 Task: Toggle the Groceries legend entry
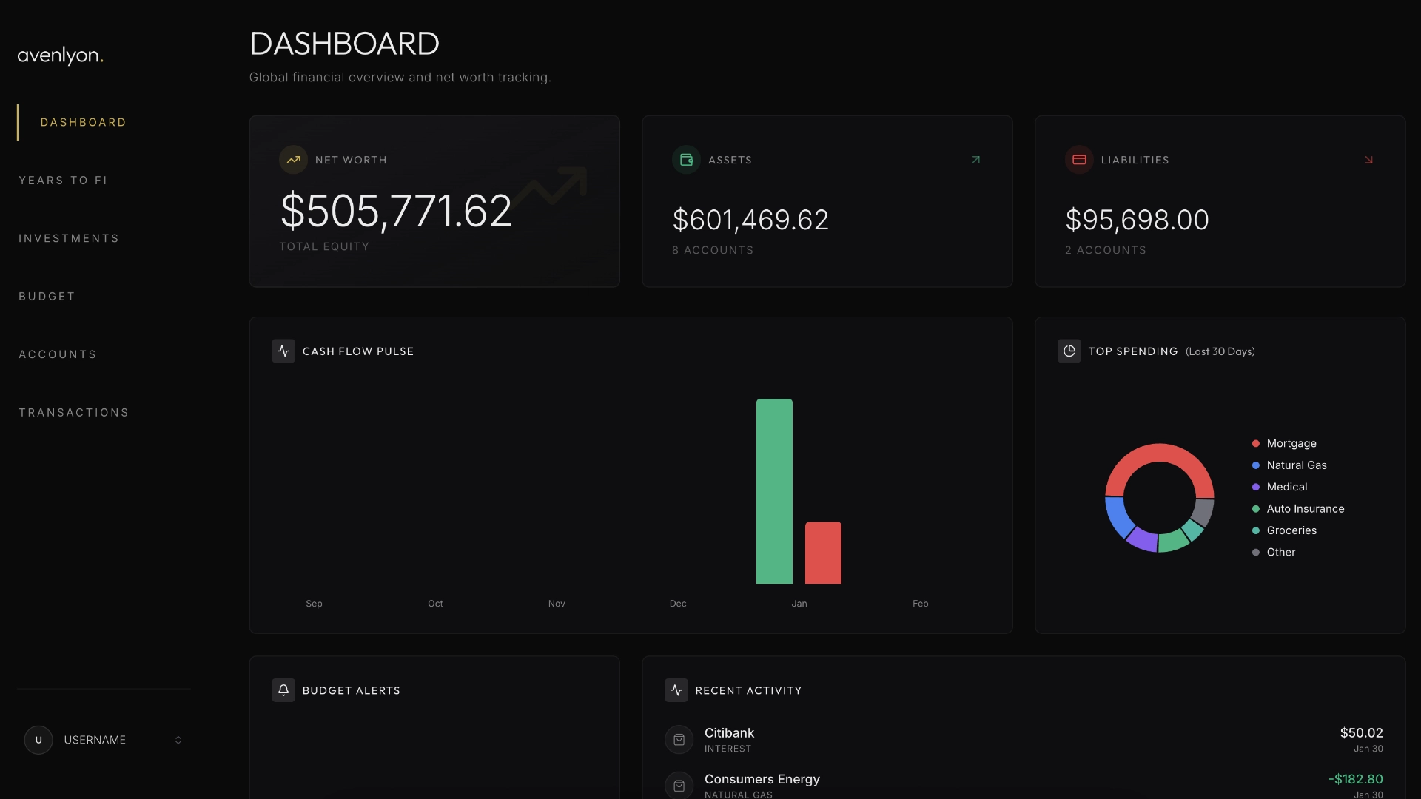(x=1291, y=530)
